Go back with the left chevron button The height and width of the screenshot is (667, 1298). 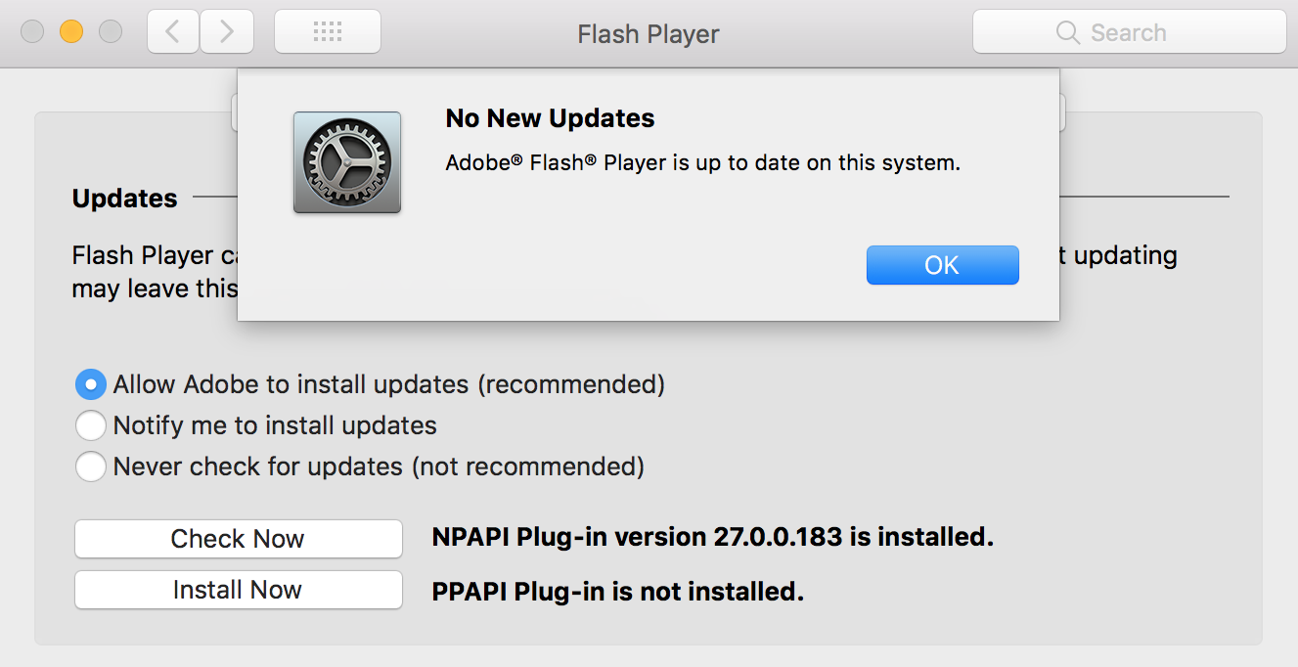pyautogui.click(x=173, y=32)
